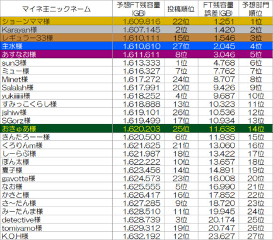Click the 予想FT残容量 (GB) column header
Image resolution: width=273 pixels, height=240 pixels.
coord(139,9)
